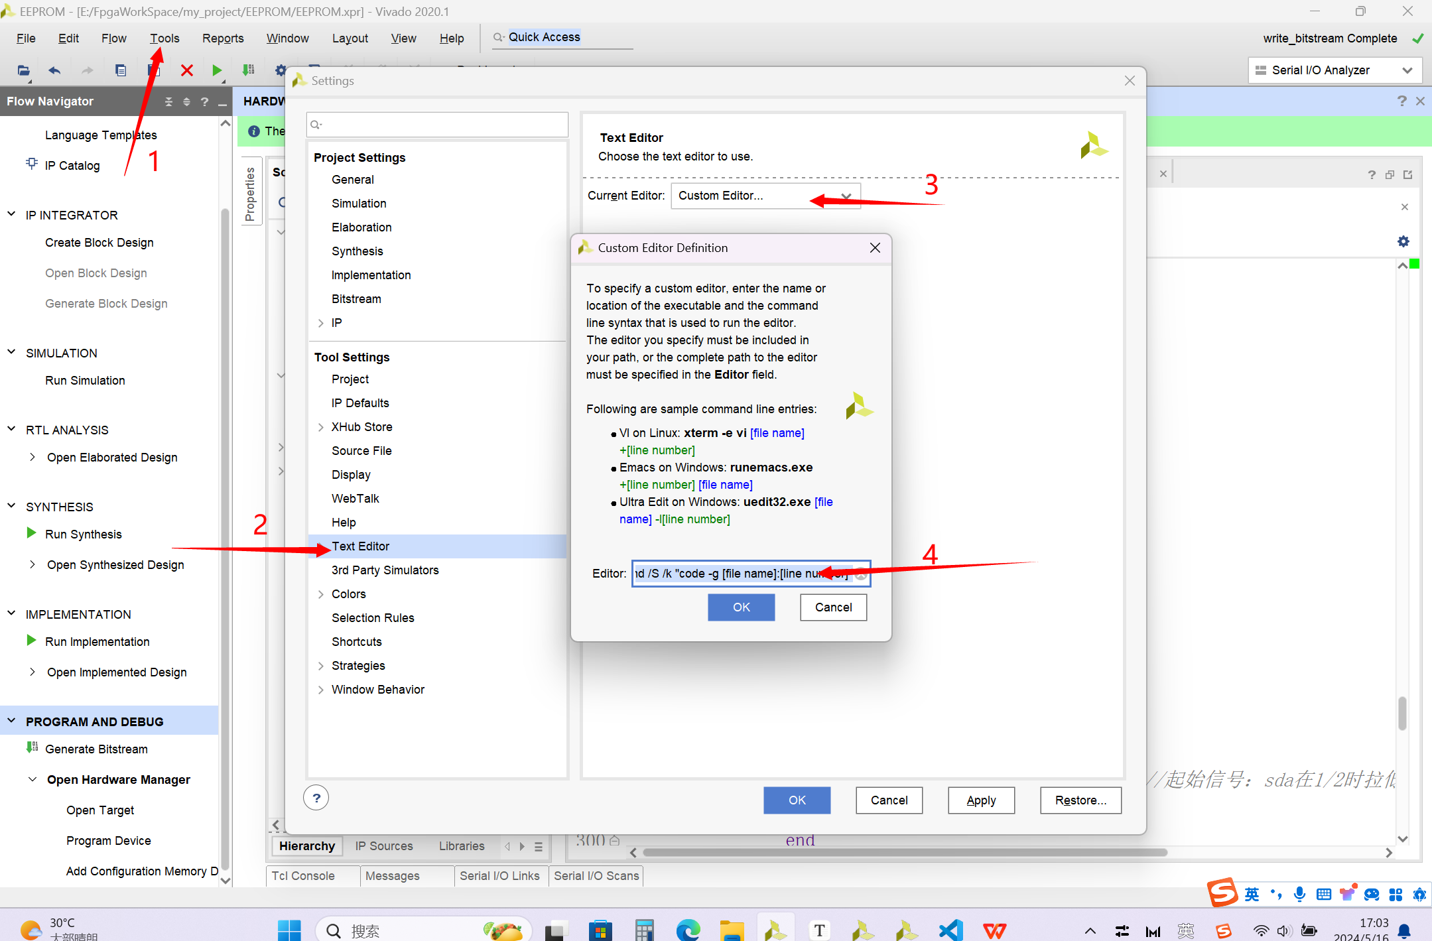
Task: Click Cancel in the Settings dialog
Action: tap(889, 800)
